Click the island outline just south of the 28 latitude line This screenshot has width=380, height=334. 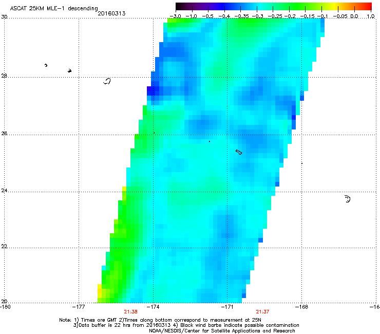107,81
